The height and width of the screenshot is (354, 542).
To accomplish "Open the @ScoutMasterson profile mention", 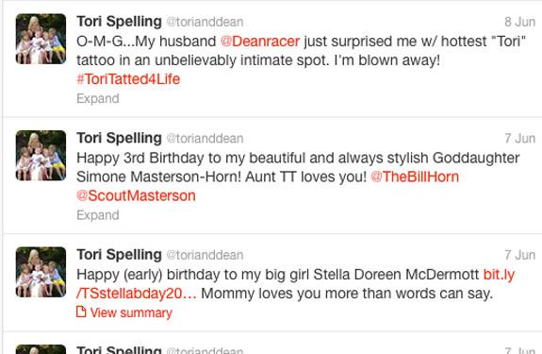I will (x=136, y=195).
